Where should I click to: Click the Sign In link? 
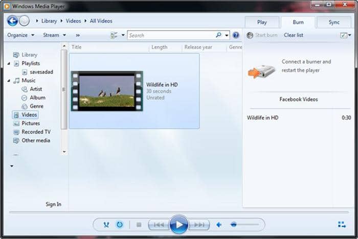[x=53, y=204]
